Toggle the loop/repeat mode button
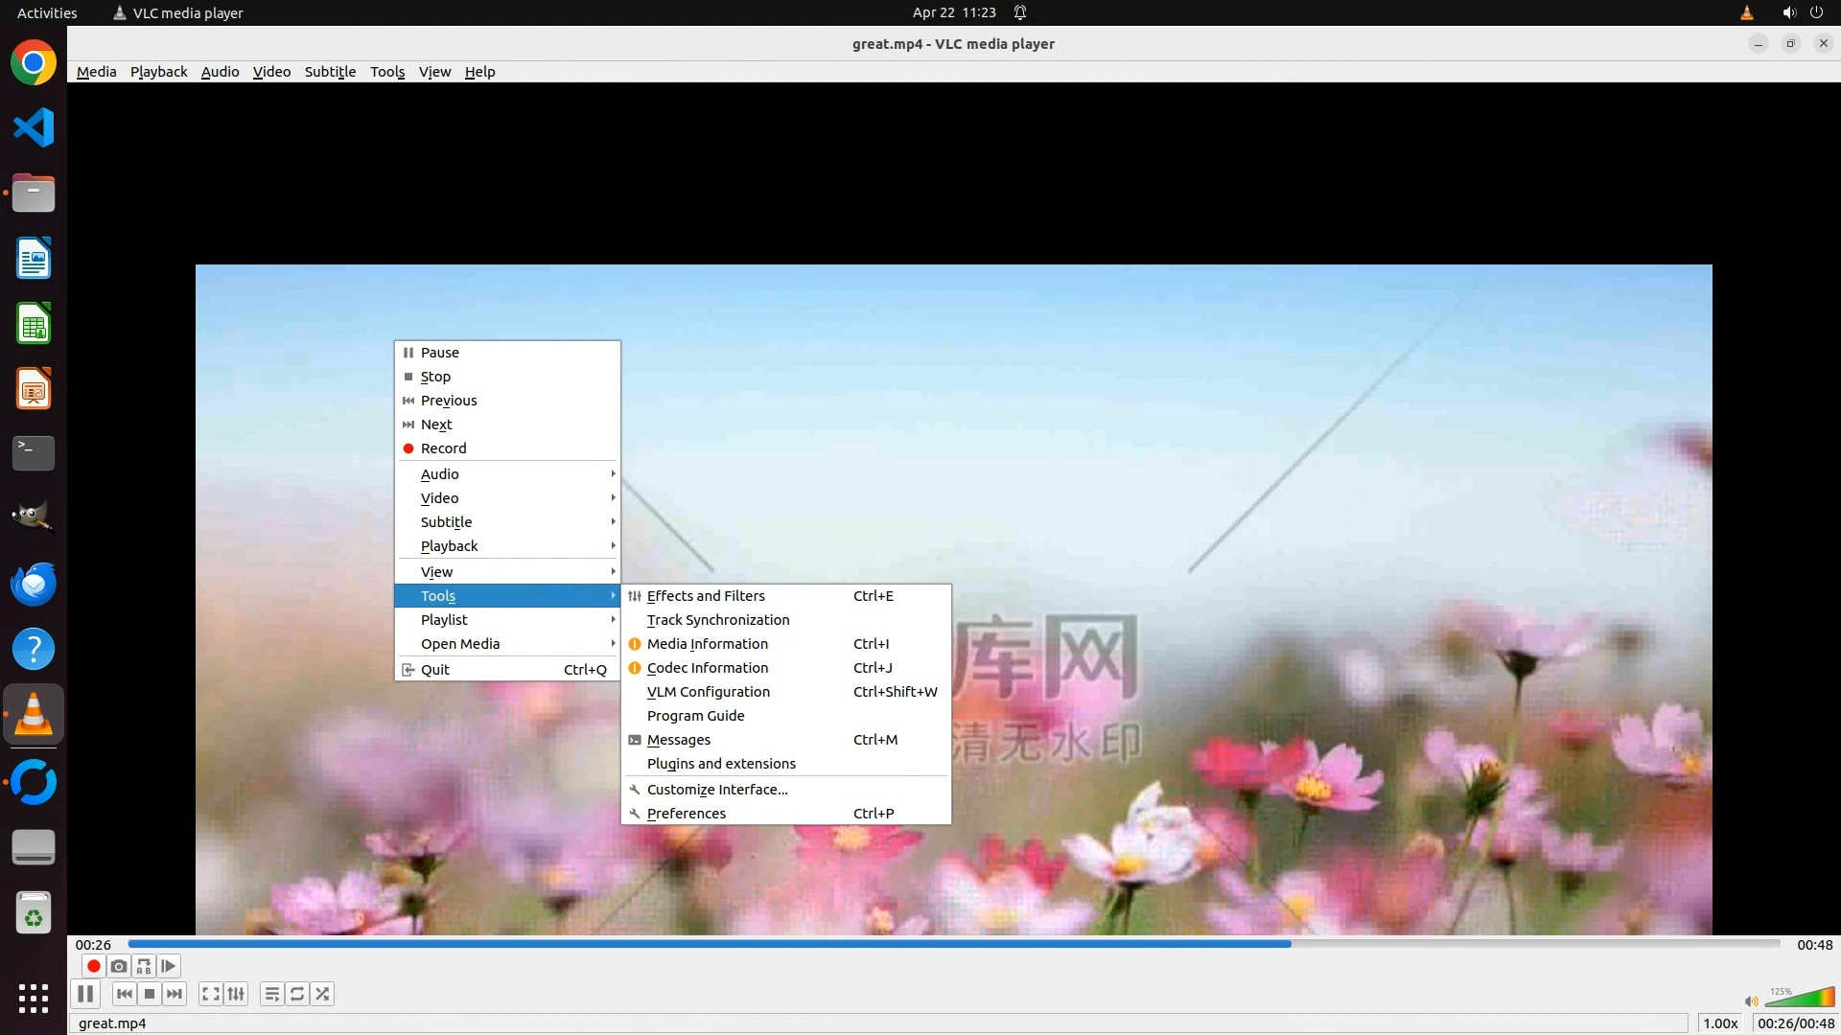This screenshot has width=1841, height=1035. coord(297,994)
